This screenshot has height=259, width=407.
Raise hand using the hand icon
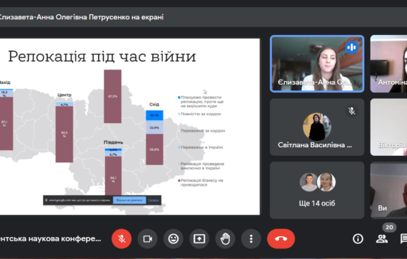225,238
